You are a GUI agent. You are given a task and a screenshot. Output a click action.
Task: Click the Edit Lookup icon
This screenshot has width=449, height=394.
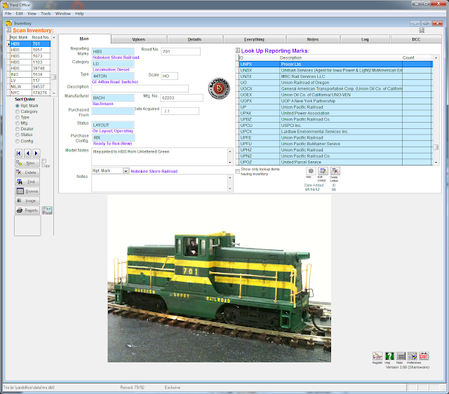(323, 171)
